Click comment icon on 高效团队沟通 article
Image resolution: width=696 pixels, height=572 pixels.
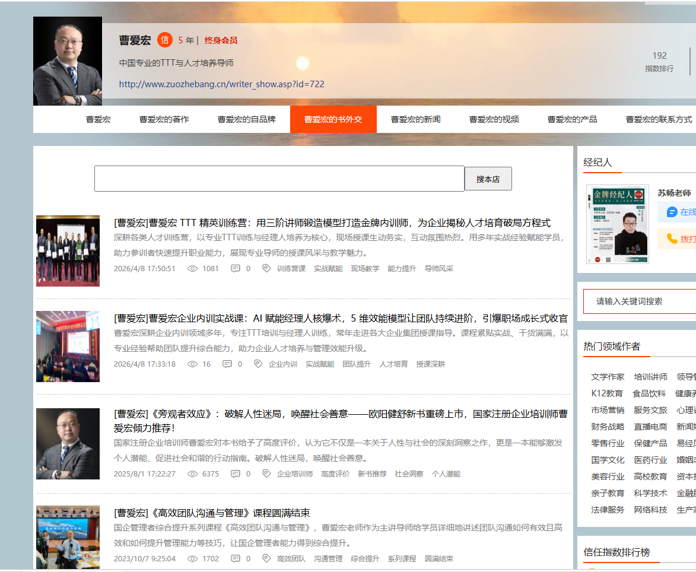[236, 559]
